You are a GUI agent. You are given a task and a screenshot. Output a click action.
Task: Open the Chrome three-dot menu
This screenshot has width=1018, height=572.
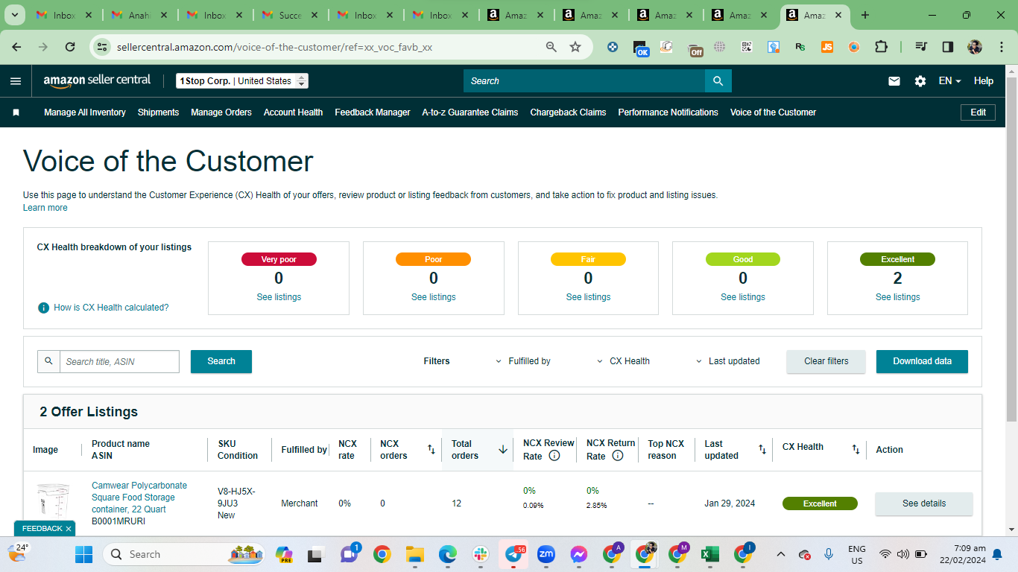pyautogui.click(x=1000, y=47)
